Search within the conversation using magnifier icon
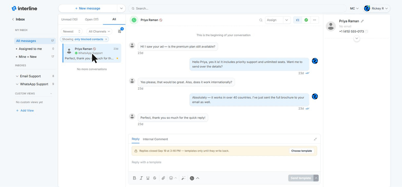402x187 pixels. pos(261,20)
